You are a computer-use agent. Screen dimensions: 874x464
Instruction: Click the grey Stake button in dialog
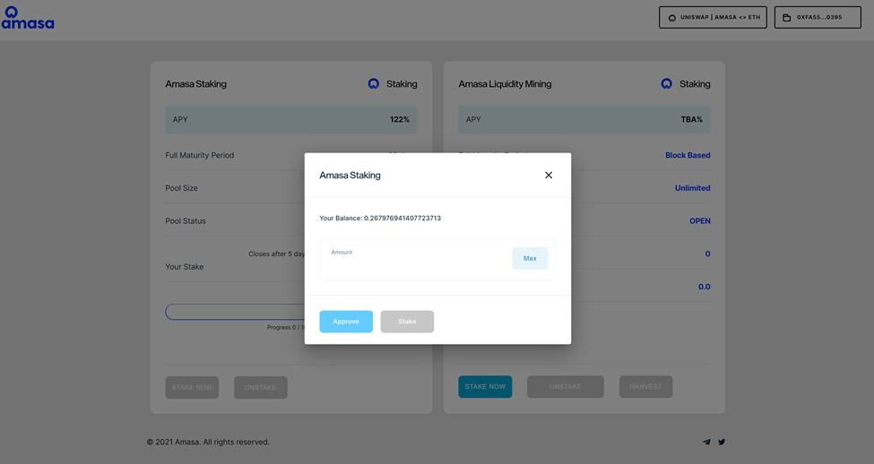pyautogui.click(x=407, y=322)
